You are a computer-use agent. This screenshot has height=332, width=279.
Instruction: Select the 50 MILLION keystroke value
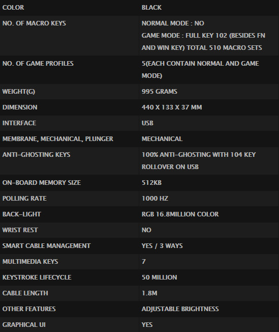pyautogui.click(x=160, y=278)
